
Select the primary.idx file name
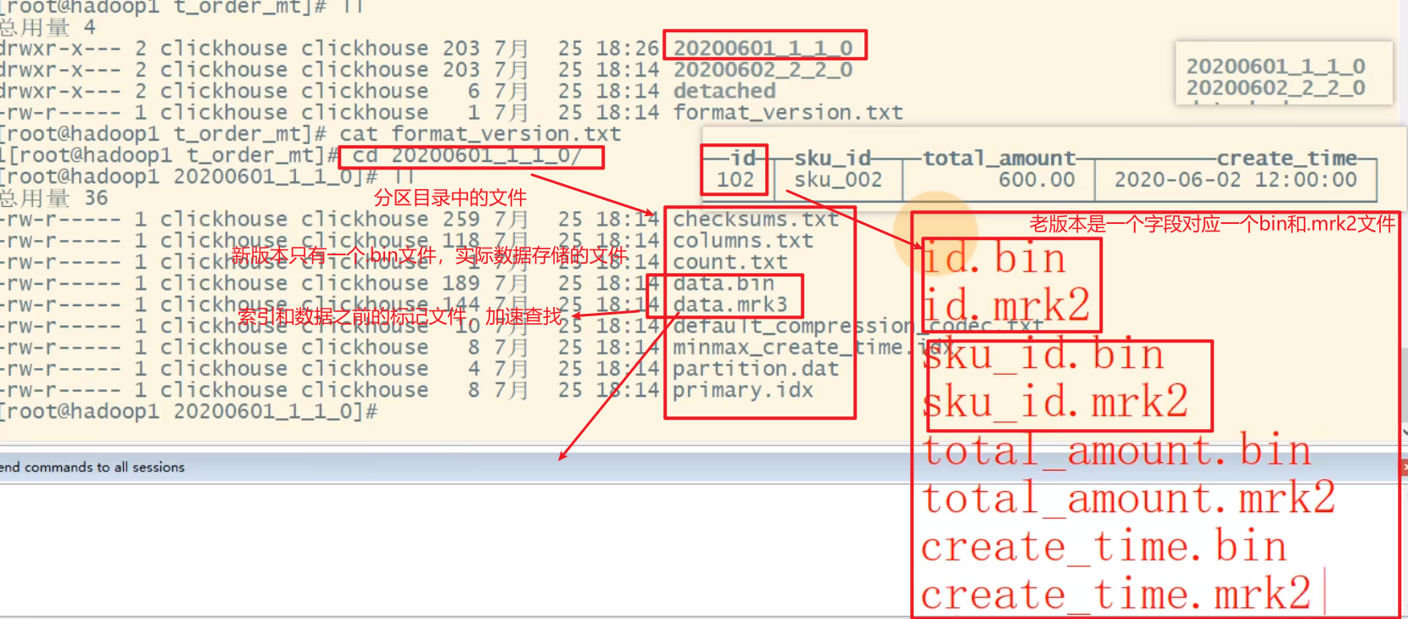743,390
